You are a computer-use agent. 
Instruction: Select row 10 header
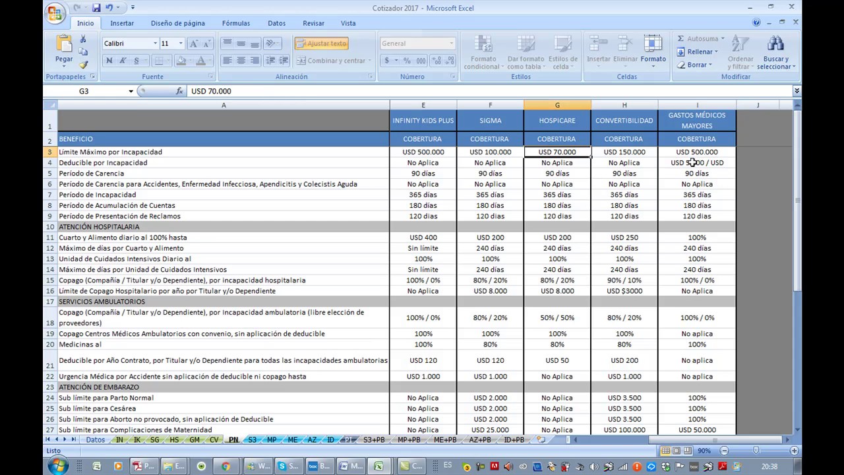click(x=49, y=227)
